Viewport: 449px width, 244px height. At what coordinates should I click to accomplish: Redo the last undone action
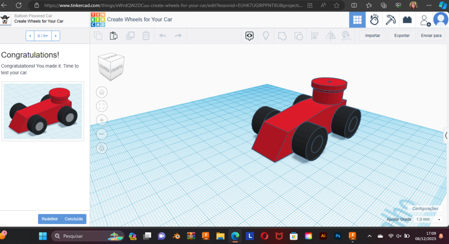pyautogui.click(x=178, y=36)
